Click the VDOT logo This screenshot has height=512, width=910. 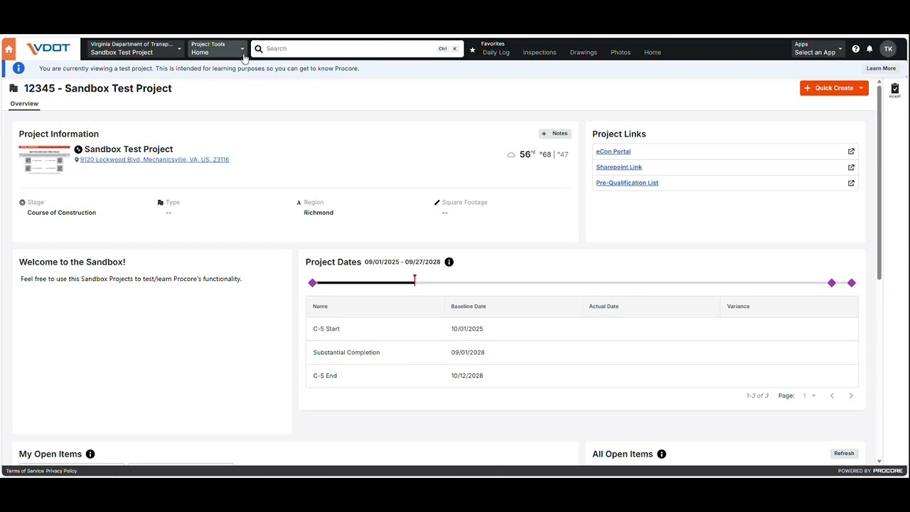48,48
